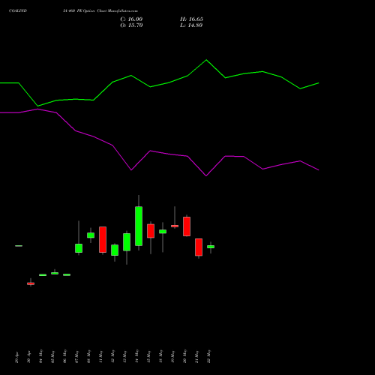Click the 04 May date label
Image resolution: width=375 pixels, height=375 pixels.
(x=41, y=356)
